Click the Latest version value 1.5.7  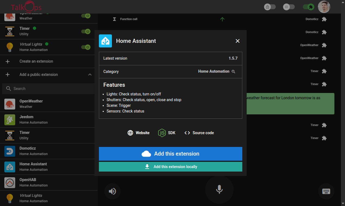pyautogui.click(x=233, y=58)
